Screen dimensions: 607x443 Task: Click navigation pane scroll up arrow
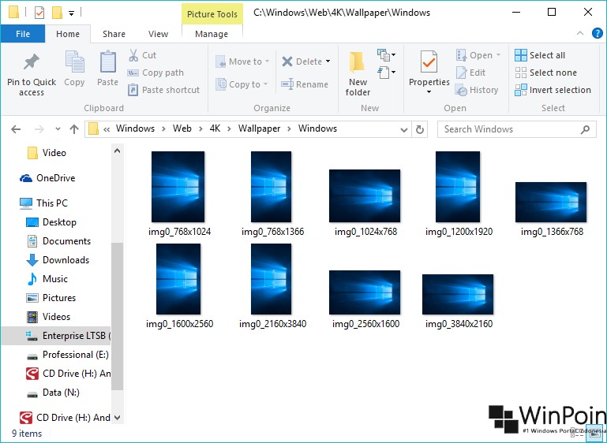117,151
